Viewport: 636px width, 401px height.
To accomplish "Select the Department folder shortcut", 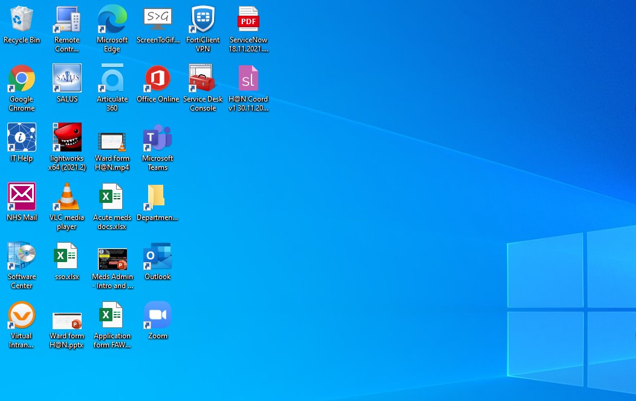I will (156, 197).
